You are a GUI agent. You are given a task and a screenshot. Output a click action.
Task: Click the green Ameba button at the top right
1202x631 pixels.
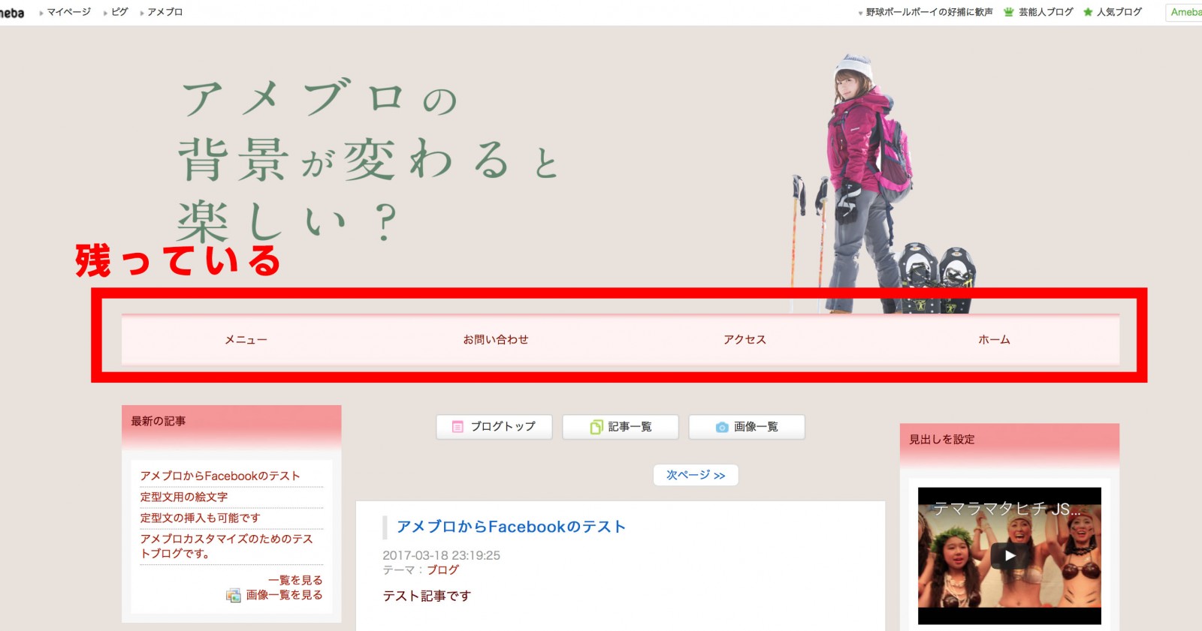coord(1185,12)
